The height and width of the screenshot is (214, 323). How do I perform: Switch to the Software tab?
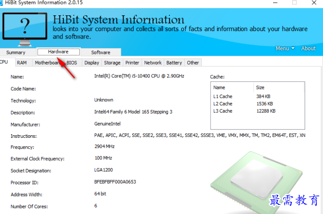click(101, 53)
